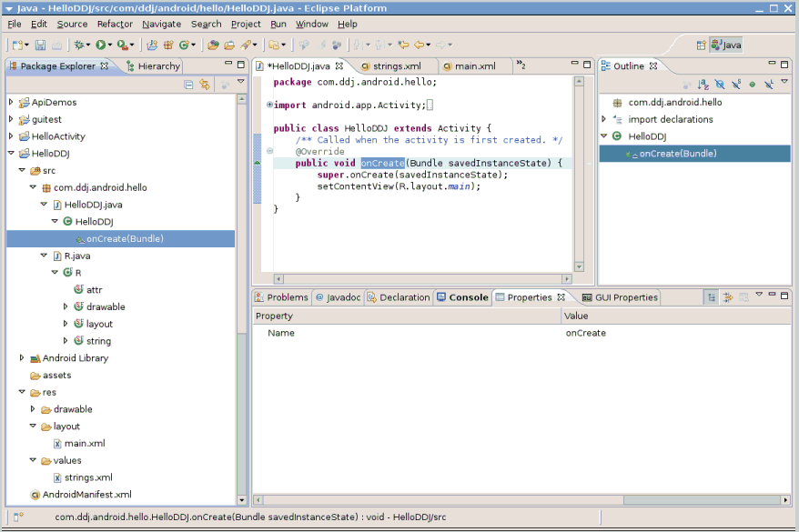Image resolution: width=799 pixels, height=532 pixels.
Task: Toggle alphabetical Sort in the Outline view
Action: click(703, 85)
